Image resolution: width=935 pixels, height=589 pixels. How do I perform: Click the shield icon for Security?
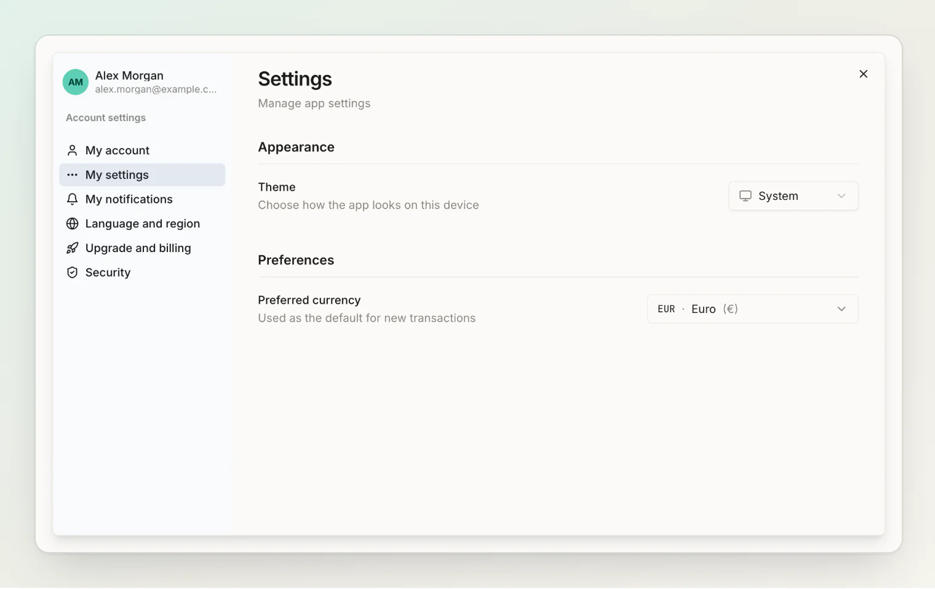coord(72,272)
